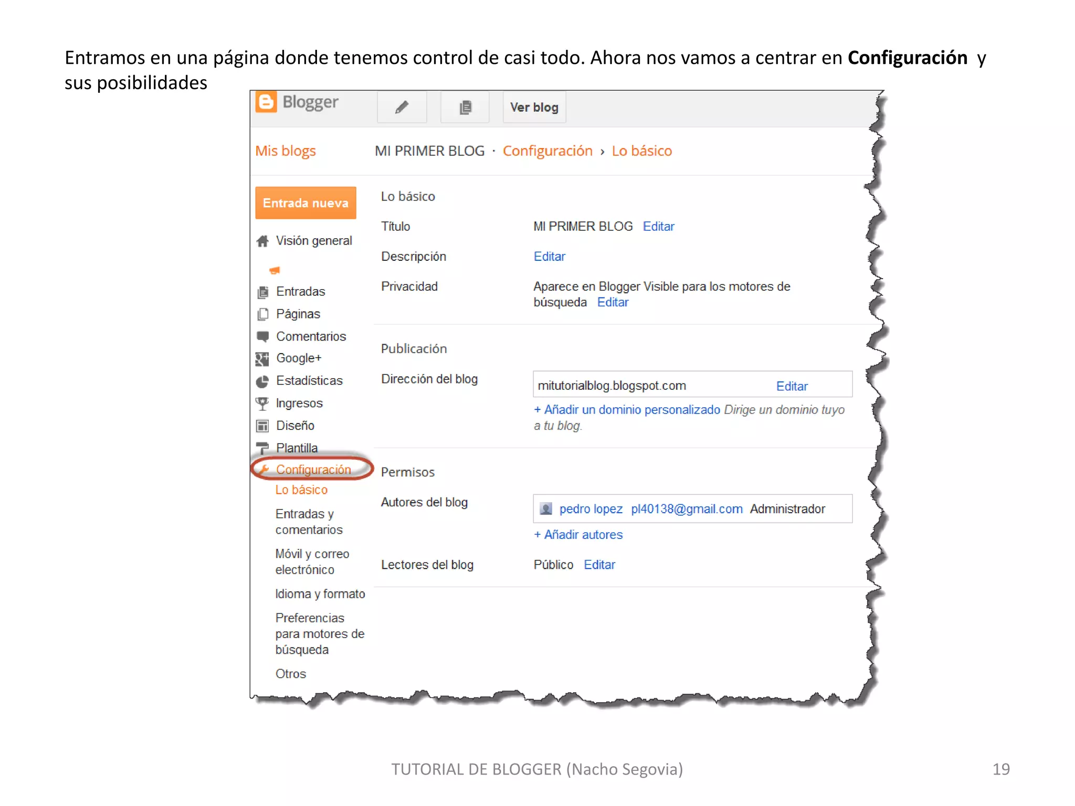Open the Diseño section
Viewport: 1075px width, 806px height.
[x=295, y=426]
